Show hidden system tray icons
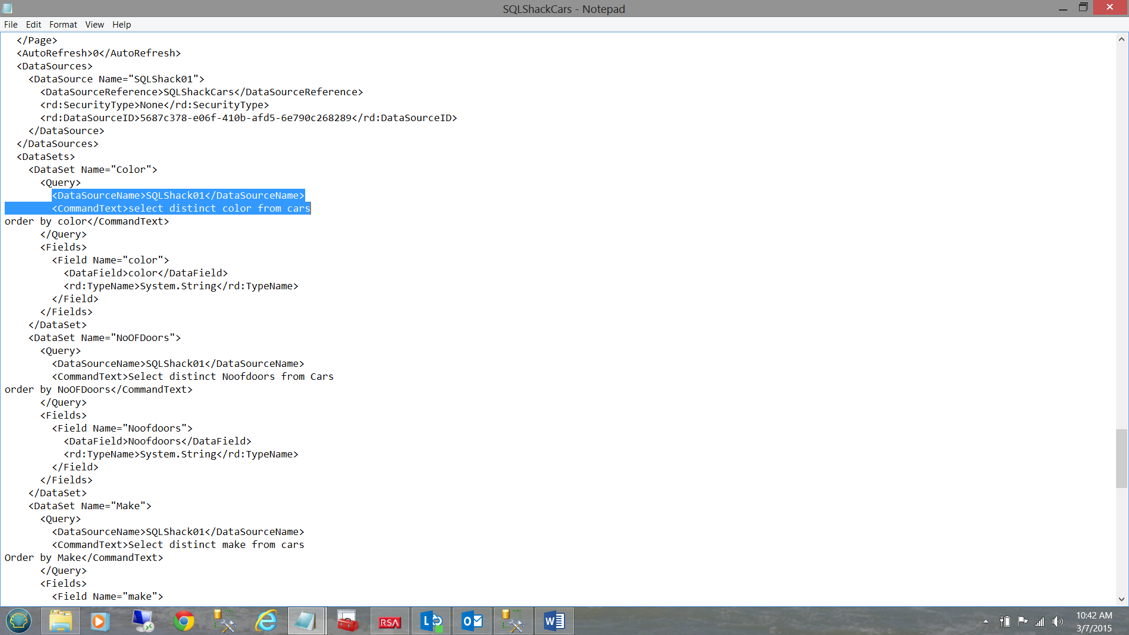Screen dimensions: 1129x635 coord(986,621)
